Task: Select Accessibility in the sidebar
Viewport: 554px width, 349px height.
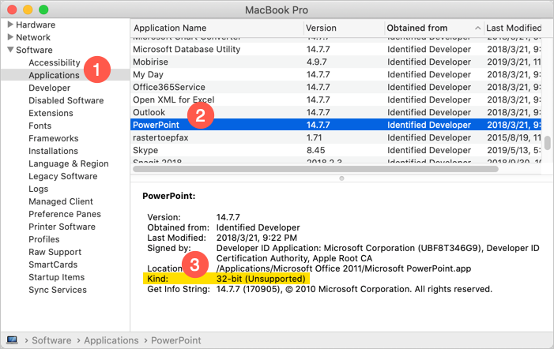Action: pyautogui.click(x=55, y=62)
